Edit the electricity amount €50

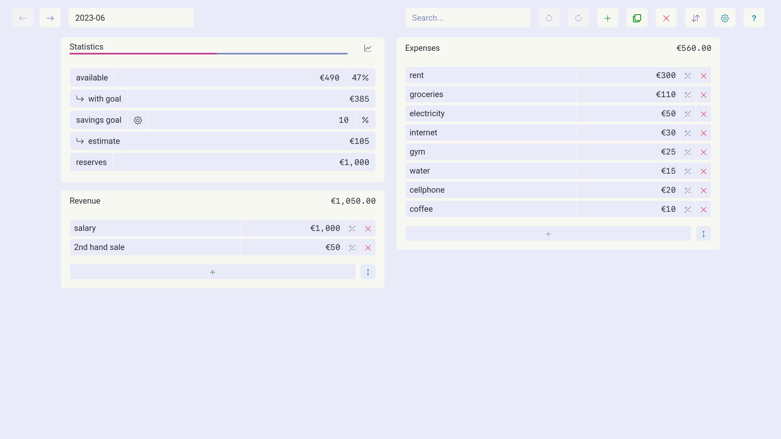point(628,114)
